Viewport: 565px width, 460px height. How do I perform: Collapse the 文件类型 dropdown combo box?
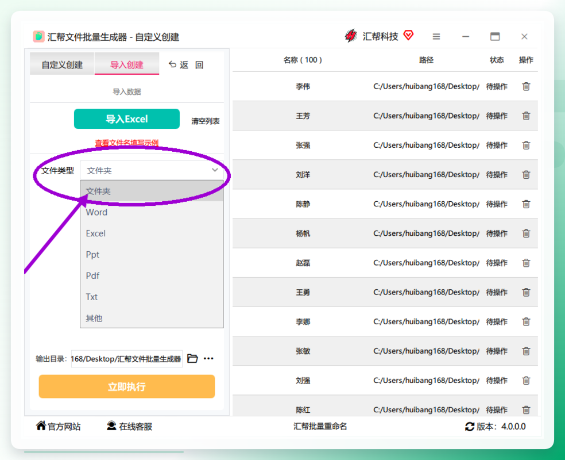152,170
